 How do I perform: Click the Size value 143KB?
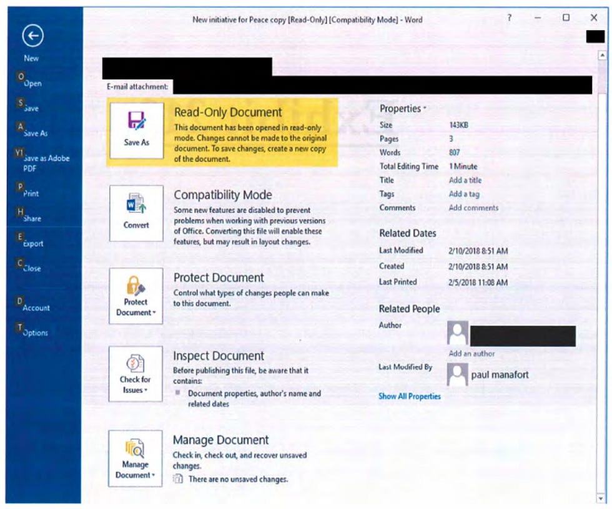[x=458, y=125]
